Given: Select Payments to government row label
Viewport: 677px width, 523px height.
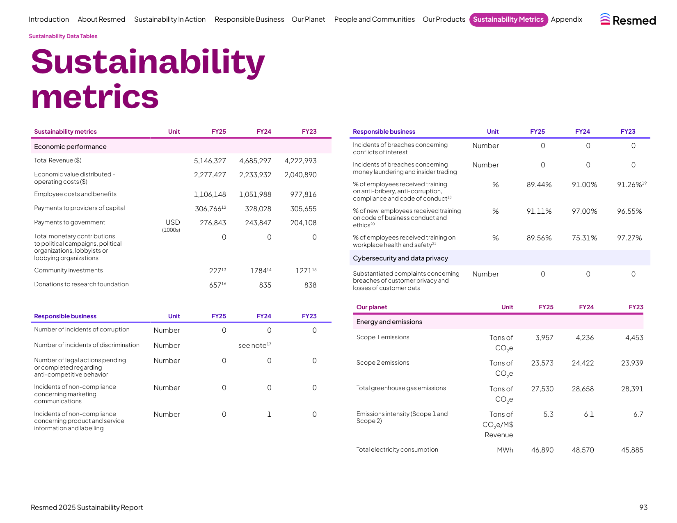Looking at the screenshot, I should pos(69,222).
